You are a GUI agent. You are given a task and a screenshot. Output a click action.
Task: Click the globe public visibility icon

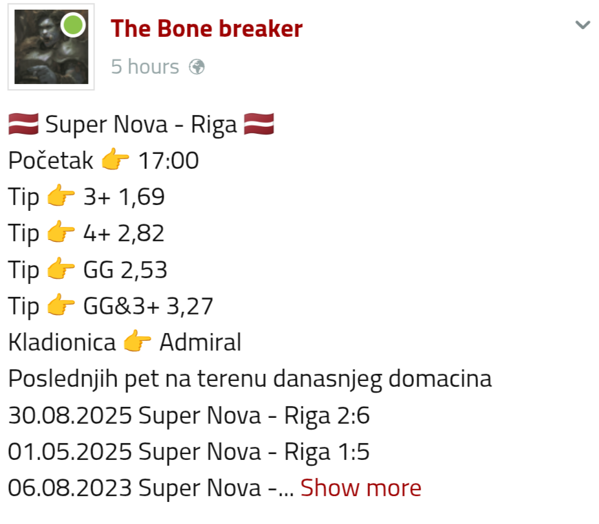pyautogui.click(x=197, y=67)
